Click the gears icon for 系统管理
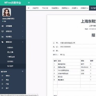Viewport: 96px width, 96px height. [3, 26]
